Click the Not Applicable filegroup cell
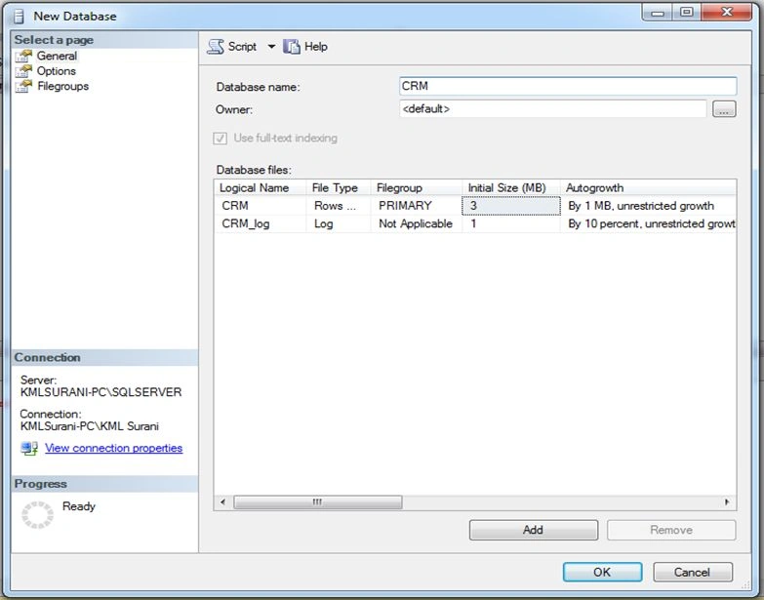Image resolution: width=764 pixels, height=600 pixels. [416, 224]
